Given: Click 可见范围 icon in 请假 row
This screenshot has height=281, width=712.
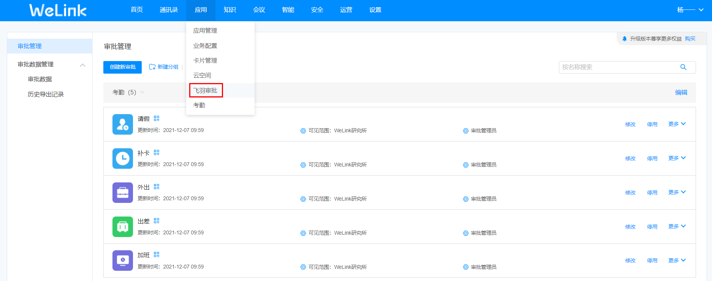Looking at the screenshot, I should pyautogui.click(x=303, y=131).
